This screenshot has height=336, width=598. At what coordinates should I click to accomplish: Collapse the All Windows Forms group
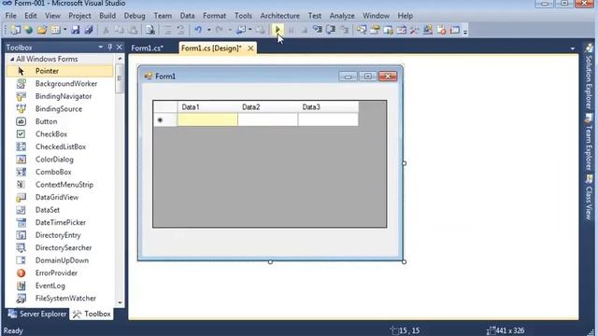(x=12, y=59)
